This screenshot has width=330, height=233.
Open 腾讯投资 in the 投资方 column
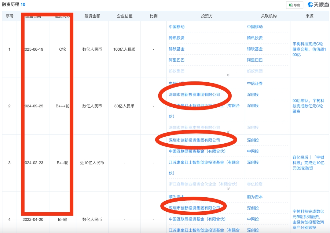[x=177, y=38]
